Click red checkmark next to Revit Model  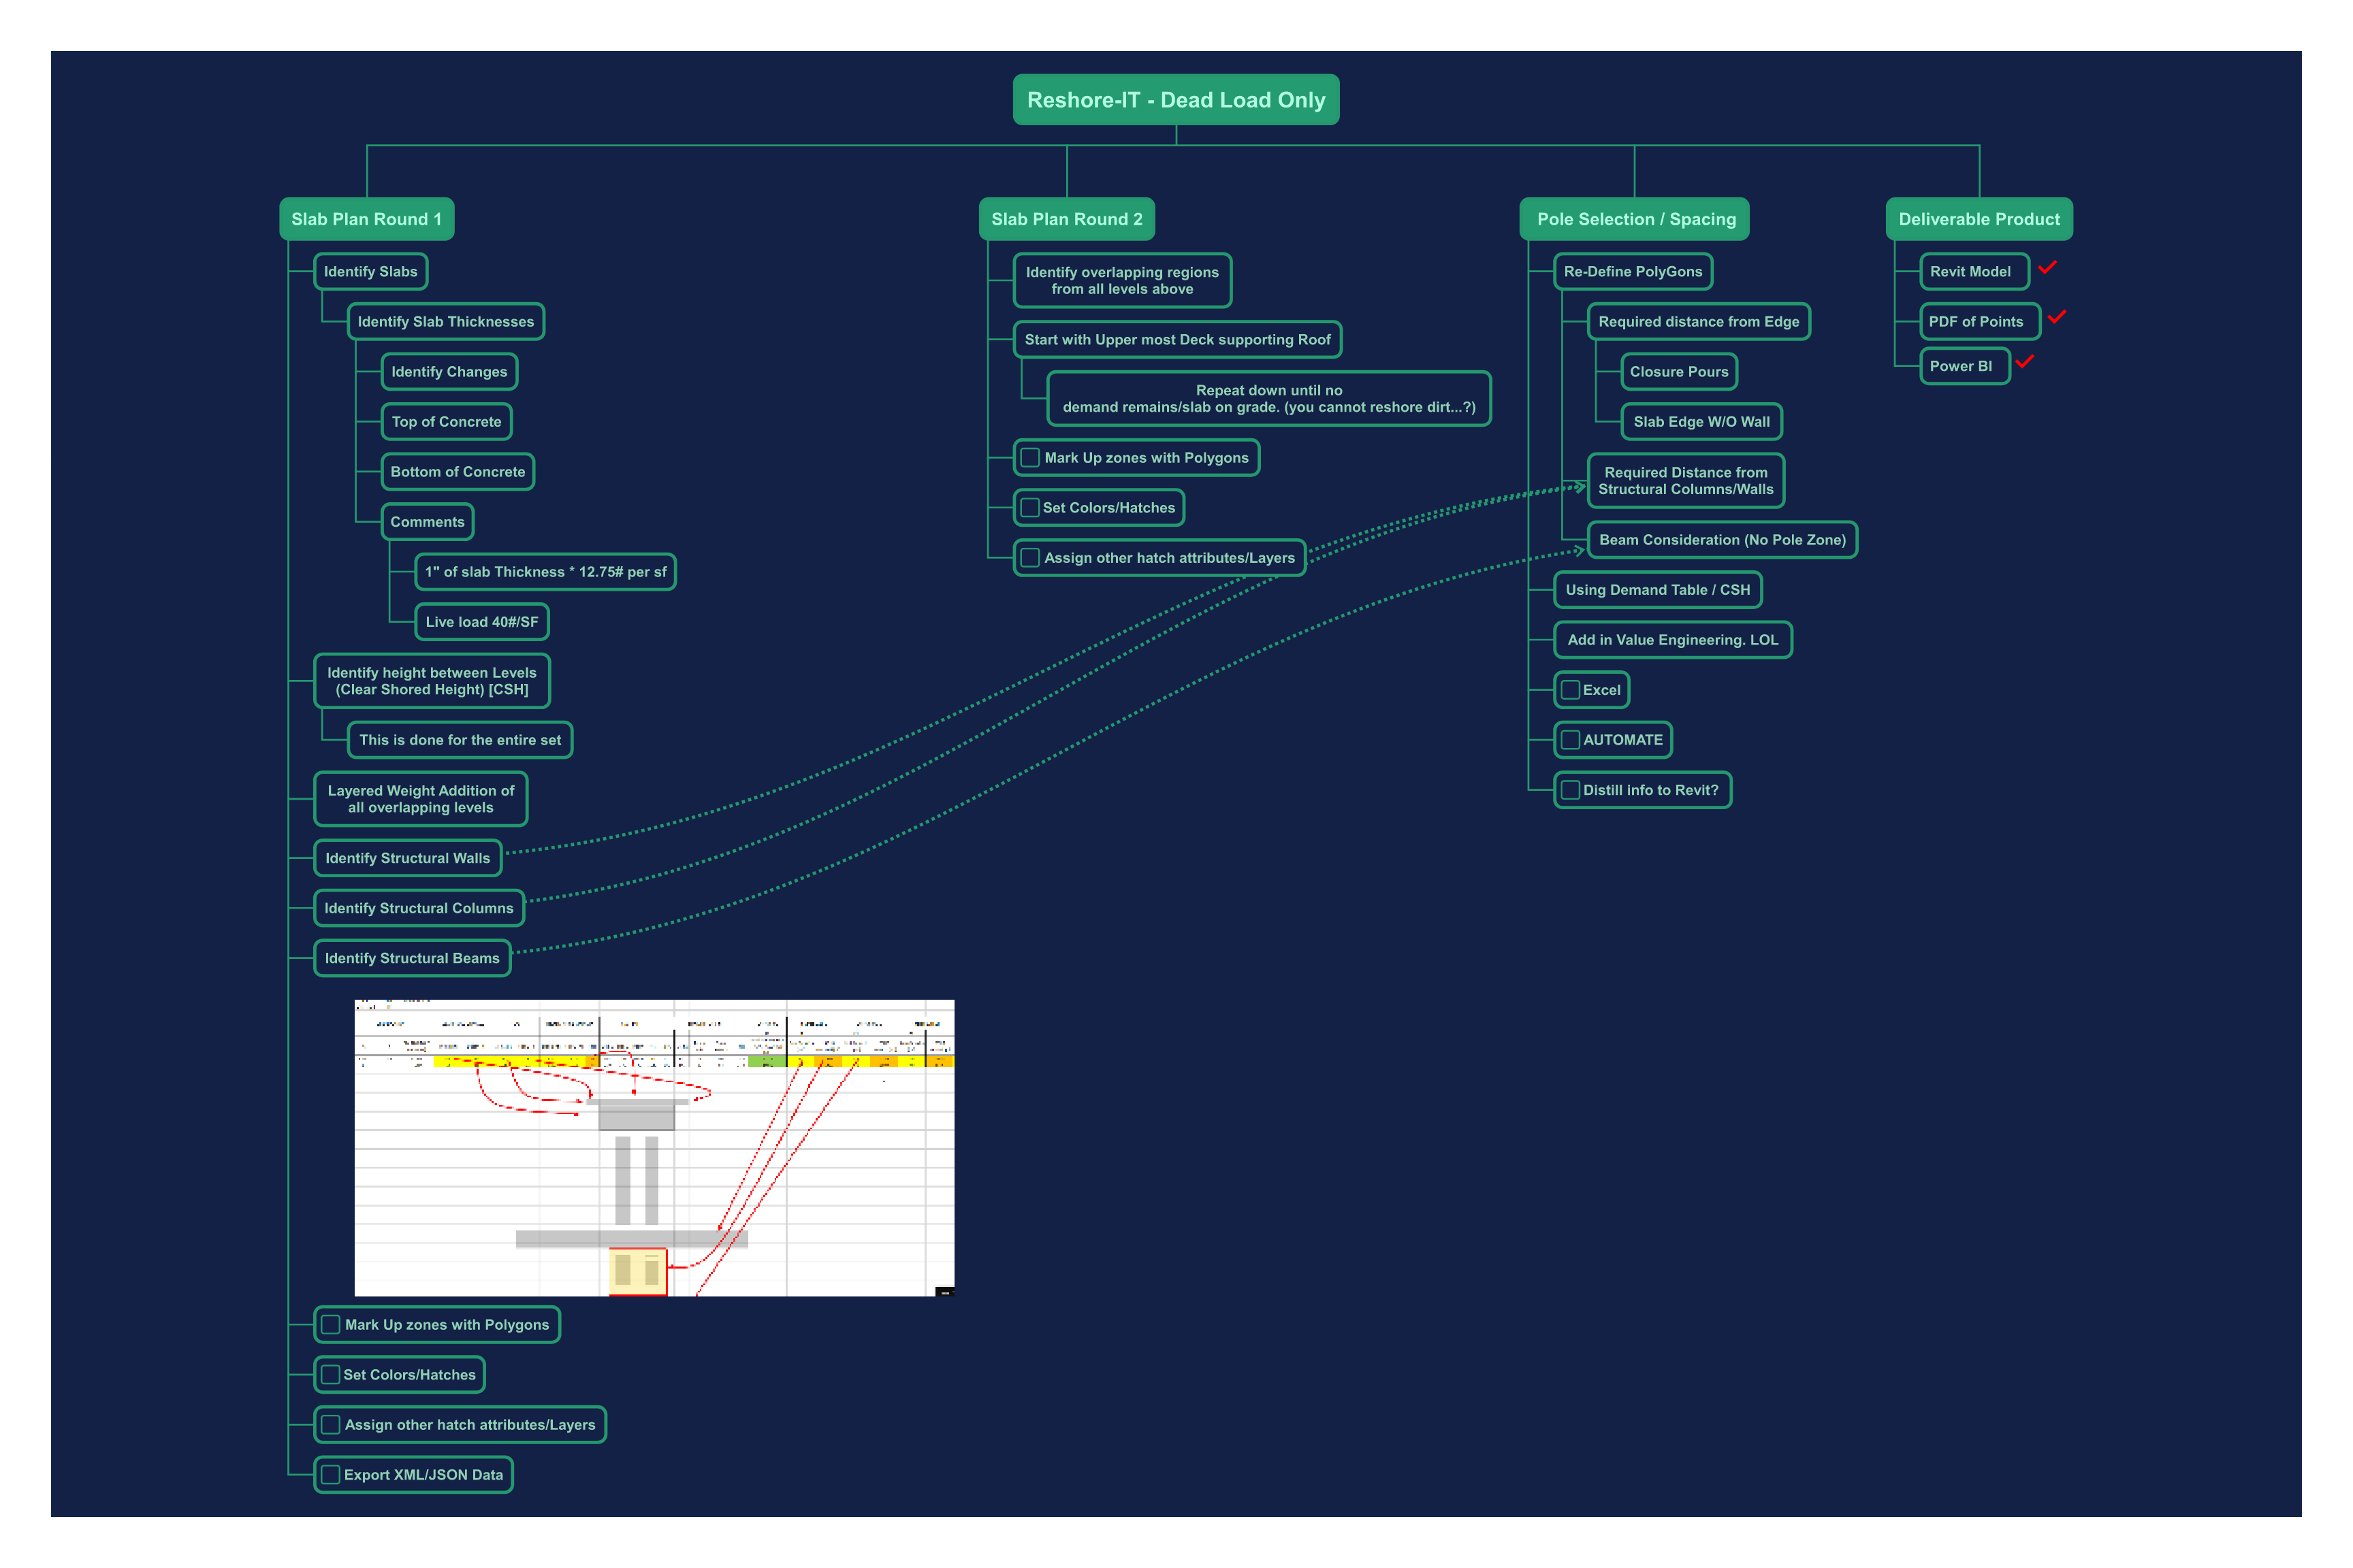coord(2047,267)
